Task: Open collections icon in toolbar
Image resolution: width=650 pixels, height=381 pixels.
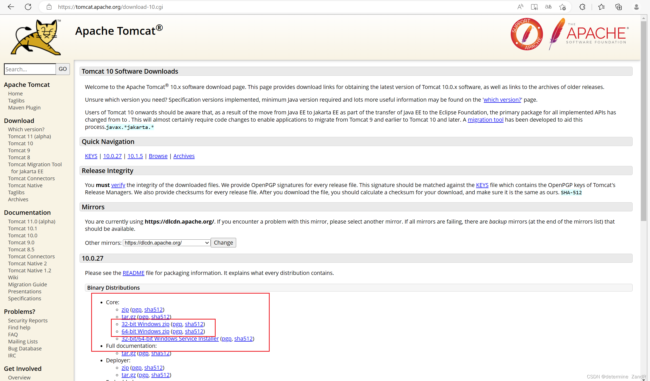Action: pyautogui.click(x=619, y=7)
